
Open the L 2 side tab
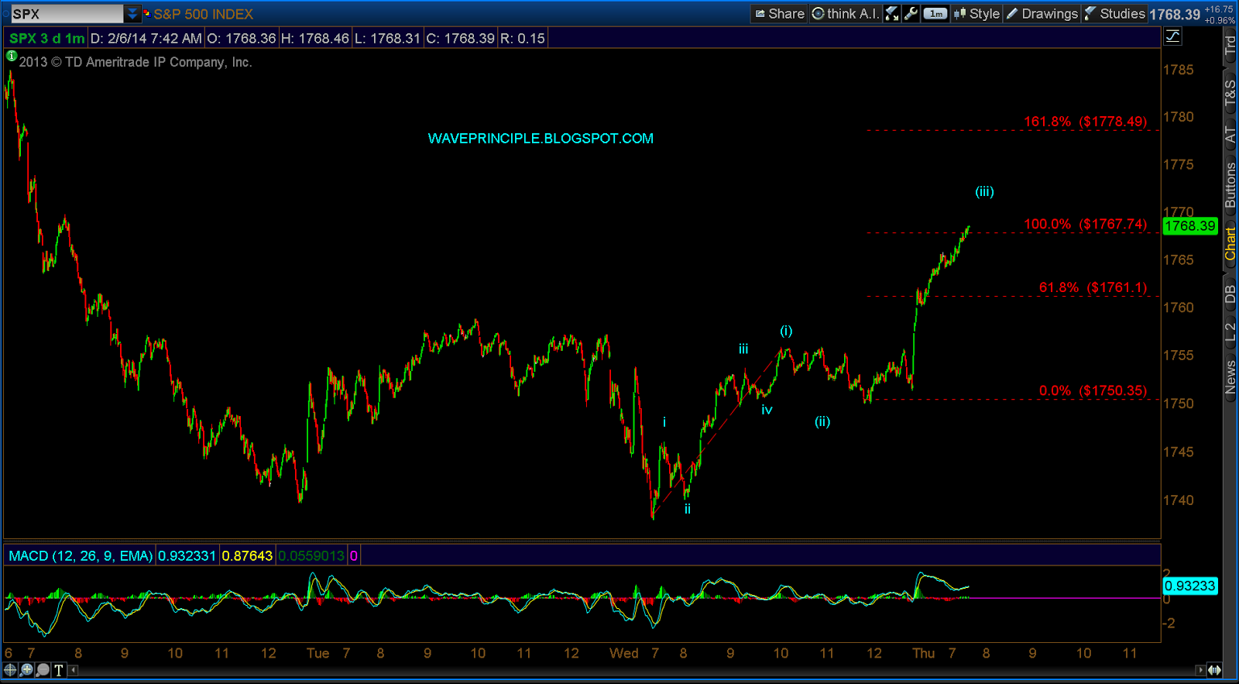[x=1230, y=332]
